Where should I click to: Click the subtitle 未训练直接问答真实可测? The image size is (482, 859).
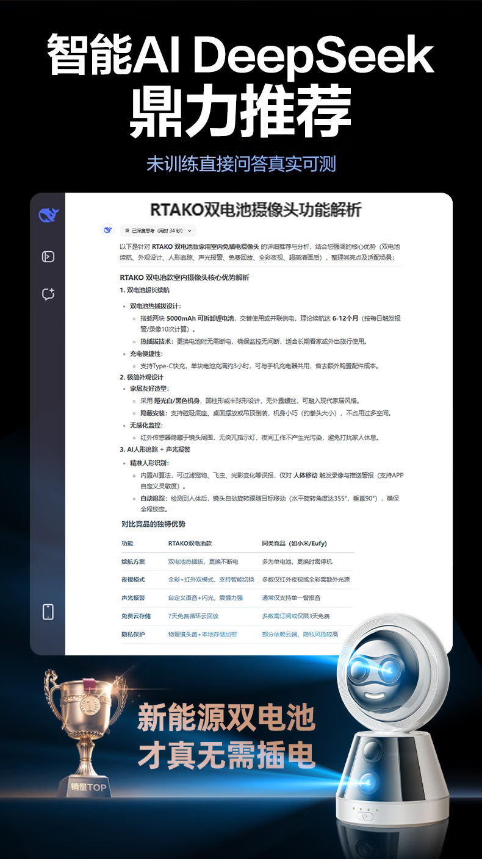pyautogui.click(x=241, y=163)
